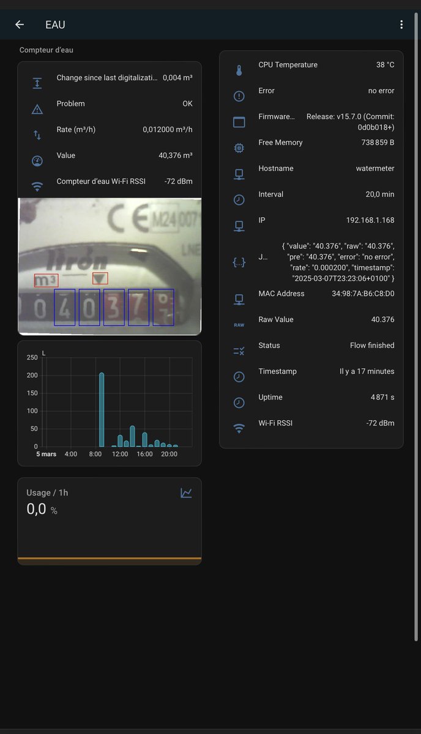The height and width of the screenshot is (734, 421).
Task: Click the Value gauge icon
Action: (x=37, y=161)
